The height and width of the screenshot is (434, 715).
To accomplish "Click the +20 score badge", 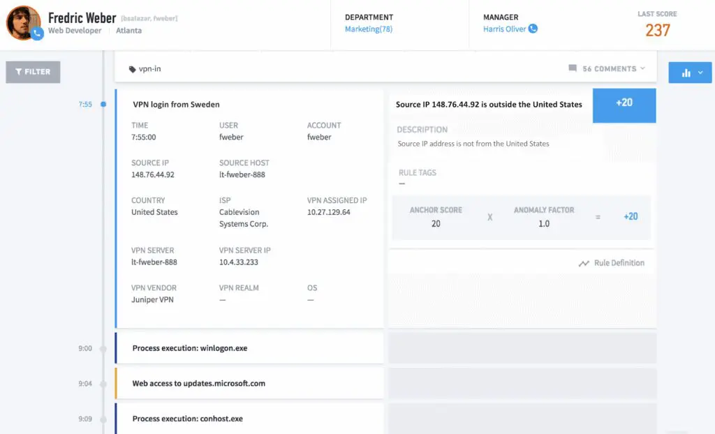I will (624, 105).
